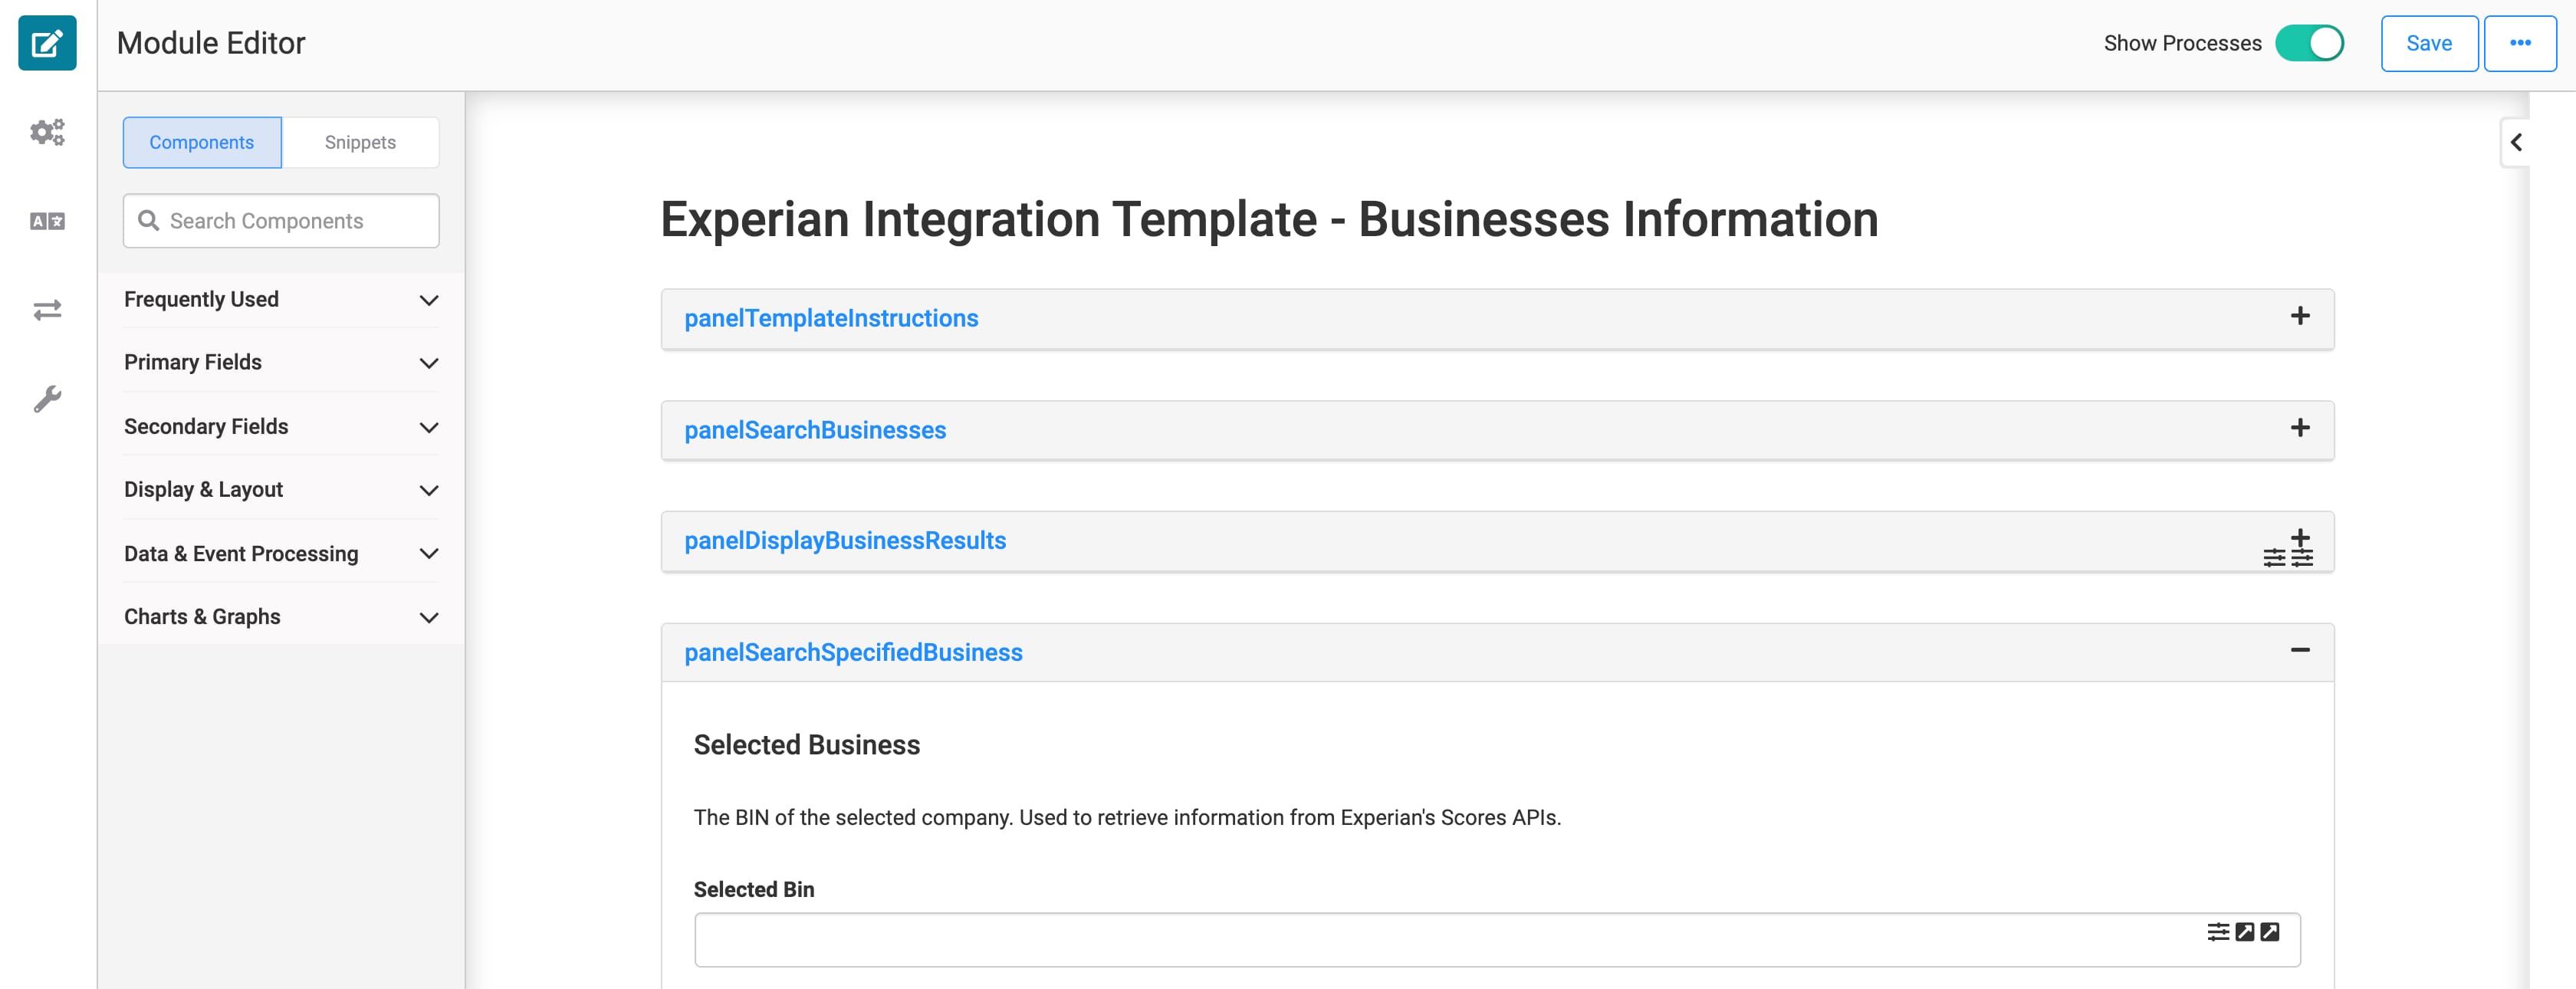The height and width of the screenshot is (989, 2576).
Task: Click the panelDisplayBusinessResults title
Action: click(x=845, y=540)
